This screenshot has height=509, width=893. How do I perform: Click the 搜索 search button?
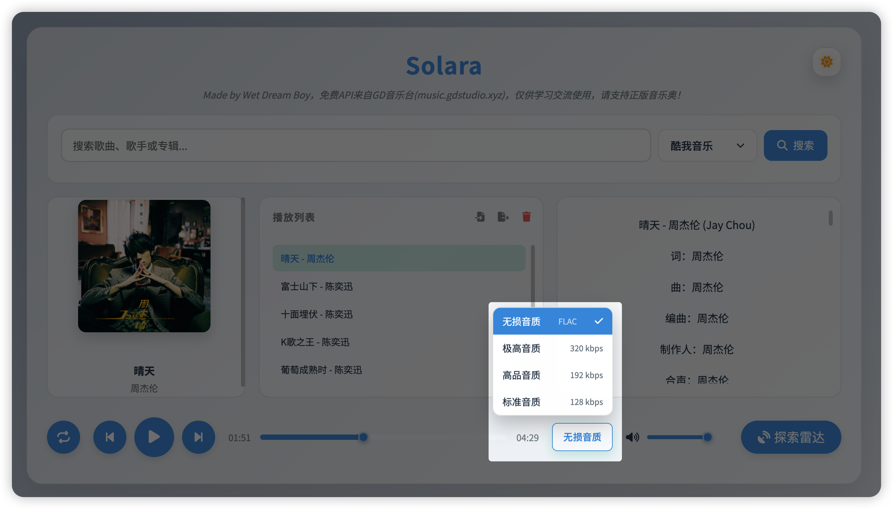pyautogui.click(x=795, y=145)
